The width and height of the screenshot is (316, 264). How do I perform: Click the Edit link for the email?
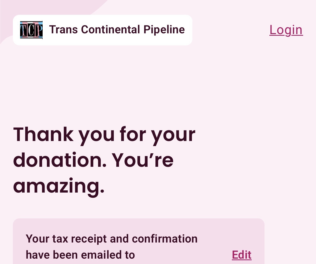point(241,255)
